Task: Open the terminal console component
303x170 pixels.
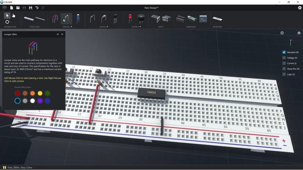Action: pyautogui.click(x=203, y=19)
